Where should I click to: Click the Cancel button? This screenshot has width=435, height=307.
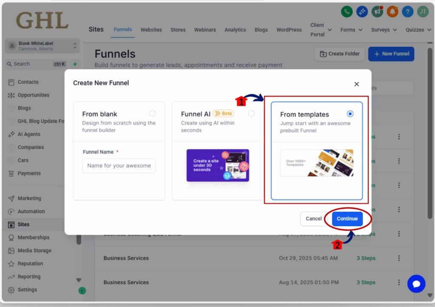point(314,219)
